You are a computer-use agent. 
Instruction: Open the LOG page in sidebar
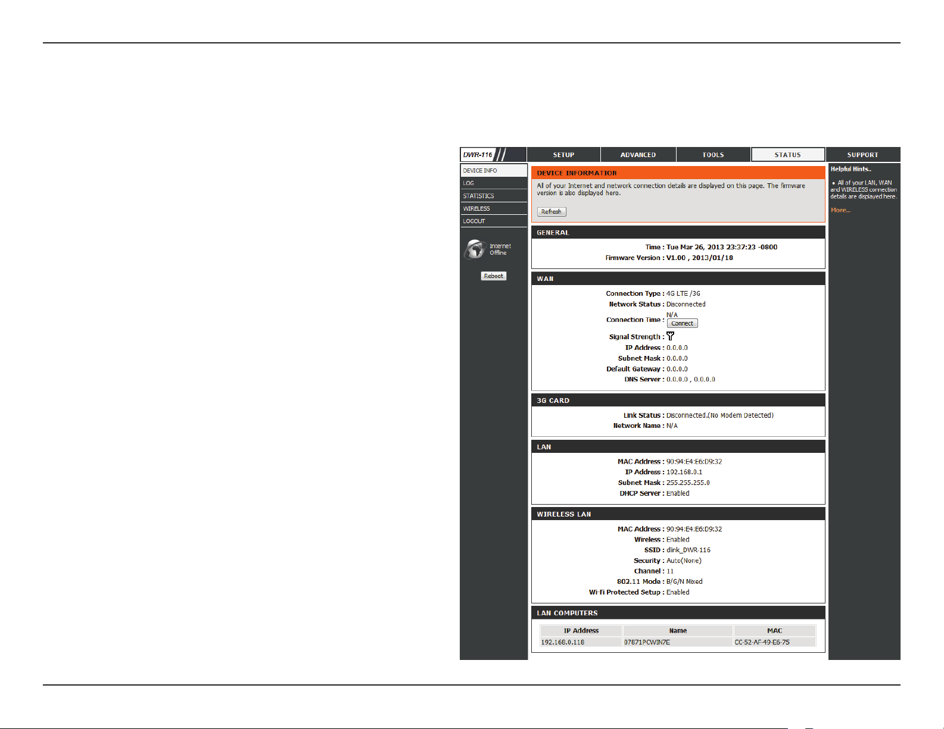[494, 183]
